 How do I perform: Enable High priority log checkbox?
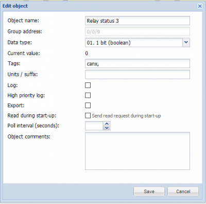pos(88,95)
